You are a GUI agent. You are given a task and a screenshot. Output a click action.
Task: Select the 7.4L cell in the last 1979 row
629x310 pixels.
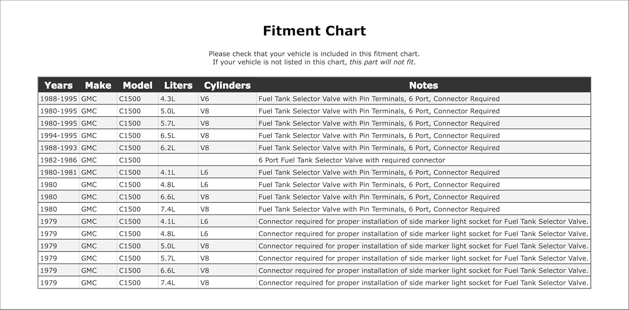point(168,283)
